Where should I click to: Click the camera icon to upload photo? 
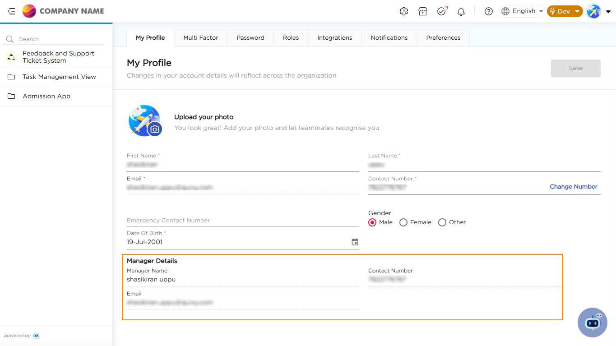pos(155,129)
